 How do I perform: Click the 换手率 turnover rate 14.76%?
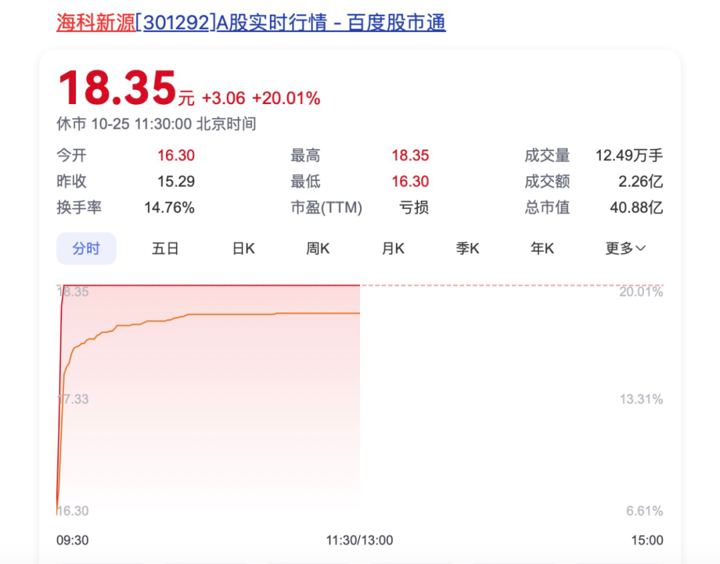point(169,208)
